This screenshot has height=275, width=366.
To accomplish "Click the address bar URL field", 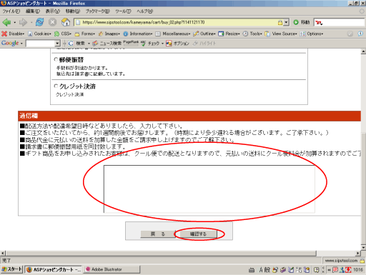I will (177, 22).
